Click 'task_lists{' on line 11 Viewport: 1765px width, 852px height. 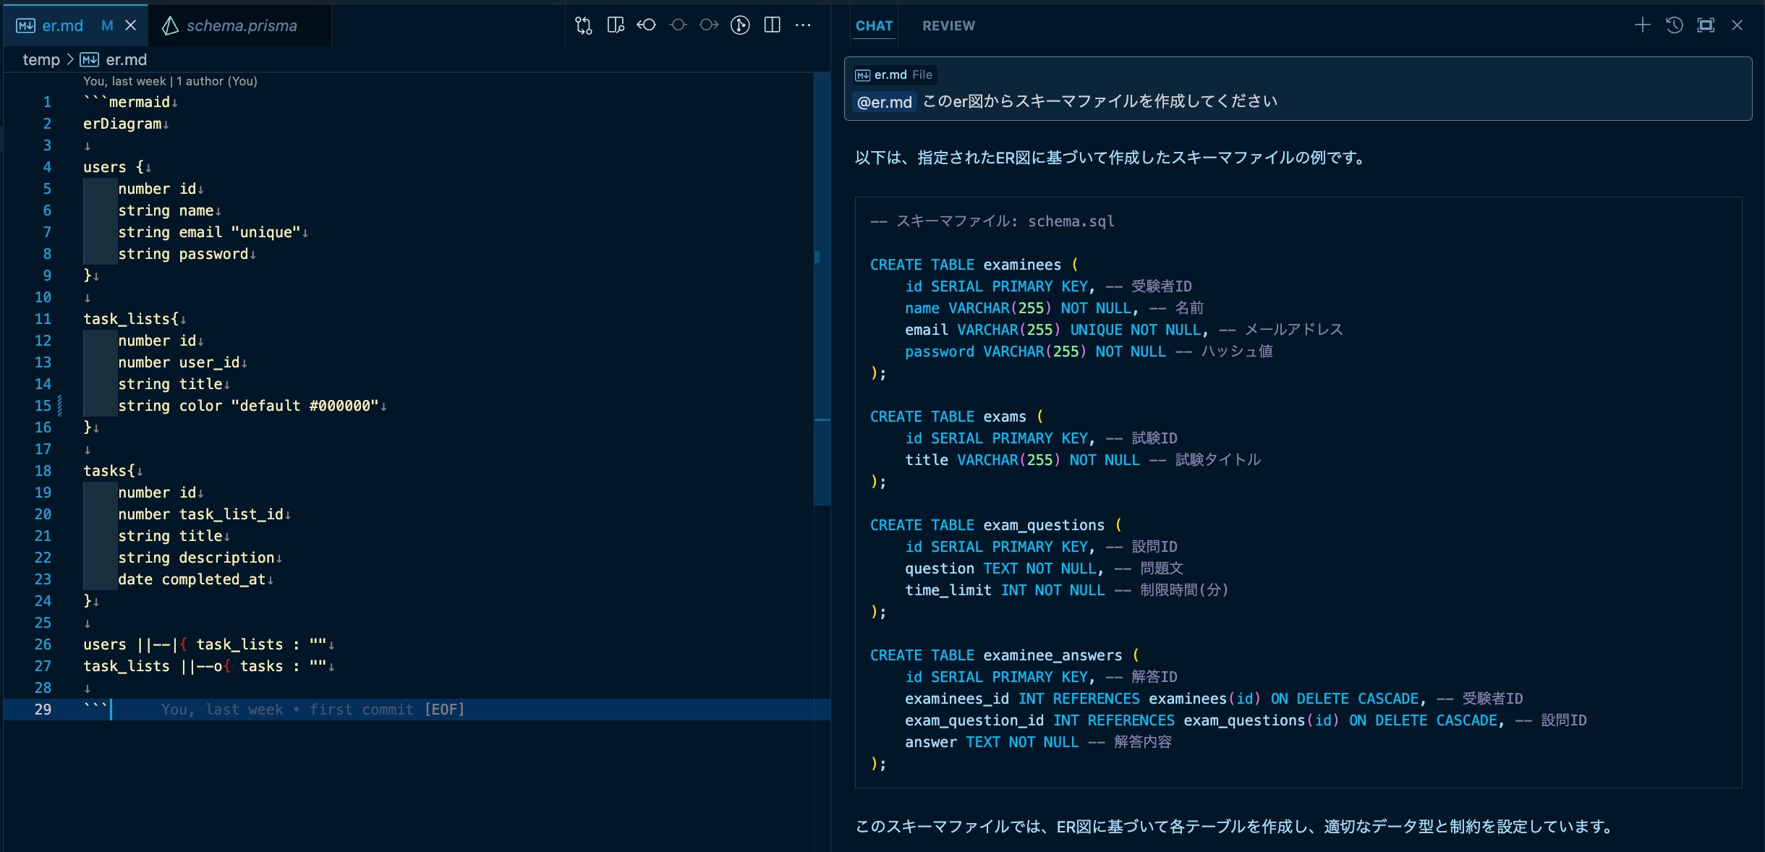[131, 319]
